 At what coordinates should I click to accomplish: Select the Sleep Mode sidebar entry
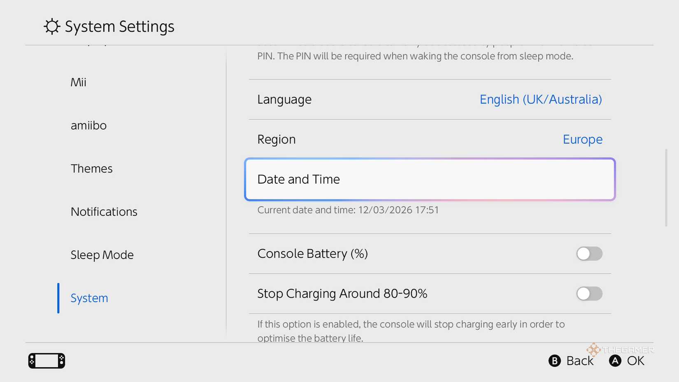point(102,255)
